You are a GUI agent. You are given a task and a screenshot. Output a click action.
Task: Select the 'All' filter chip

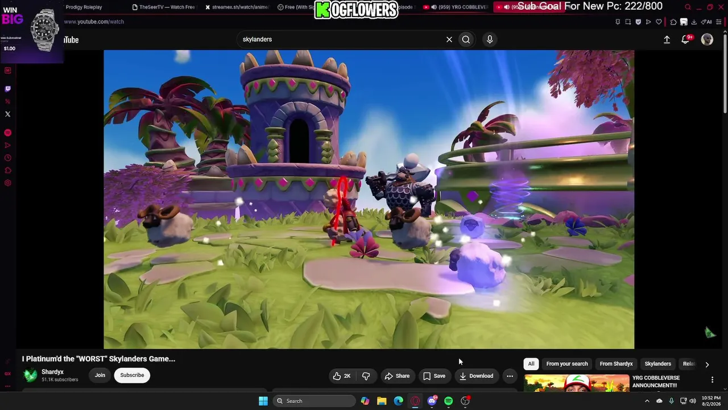pos(531,364)
